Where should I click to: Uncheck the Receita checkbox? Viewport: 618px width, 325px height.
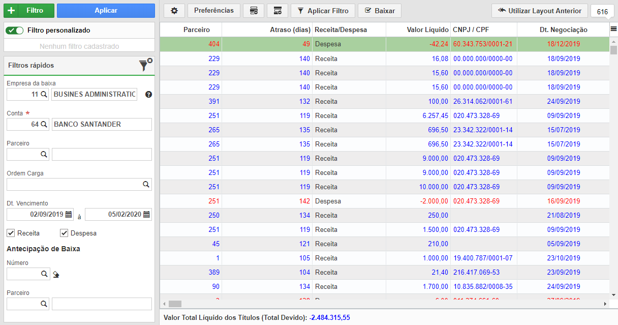coord(11,233)
